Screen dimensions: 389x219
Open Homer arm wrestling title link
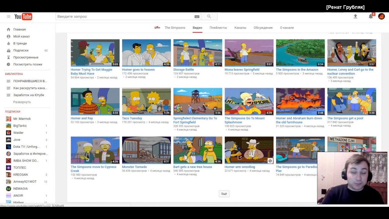point(240,167)
